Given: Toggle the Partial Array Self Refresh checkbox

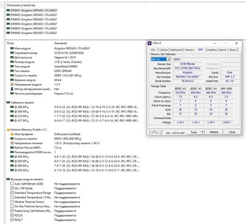Looking at the screenshot, I should pyautogui.click(x=12, y=211).
